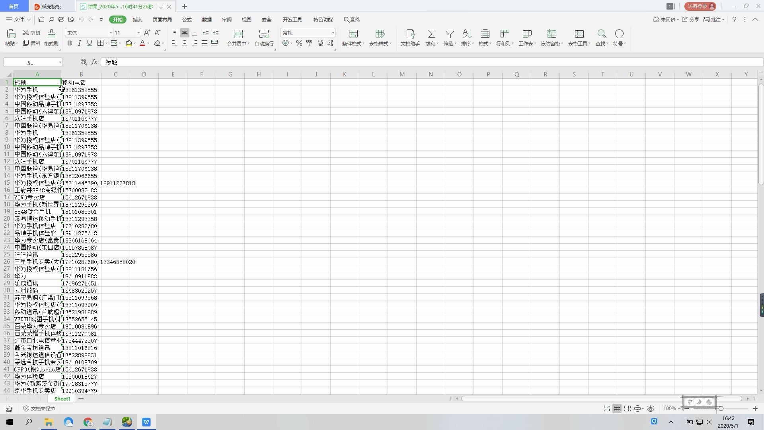Click the 分享 share button
Screen dimensions: 764x430
(x=690, y=20)
